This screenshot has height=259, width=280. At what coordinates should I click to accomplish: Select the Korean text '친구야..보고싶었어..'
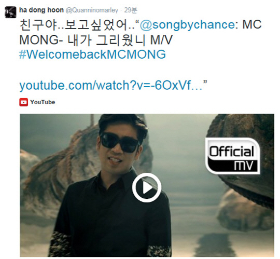click(x=77, y=25)
